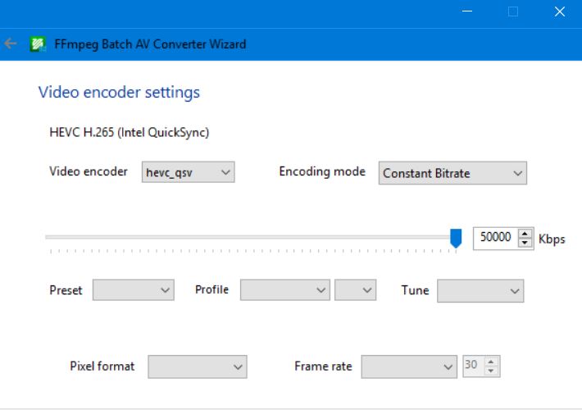Open the small profile level dropdown
Screen dimensions: 582x410
pos(355,290)
